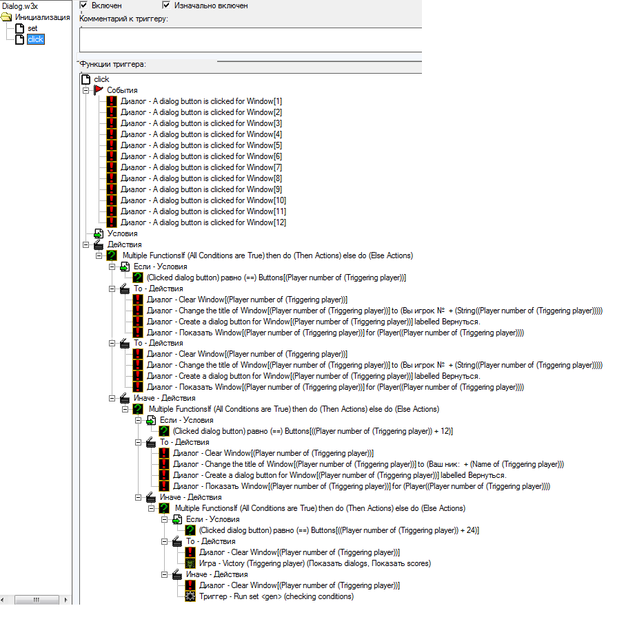This screenshot has width=626, height=617.
Task: Select event icon for Window[12]
Action: point(112,222)
